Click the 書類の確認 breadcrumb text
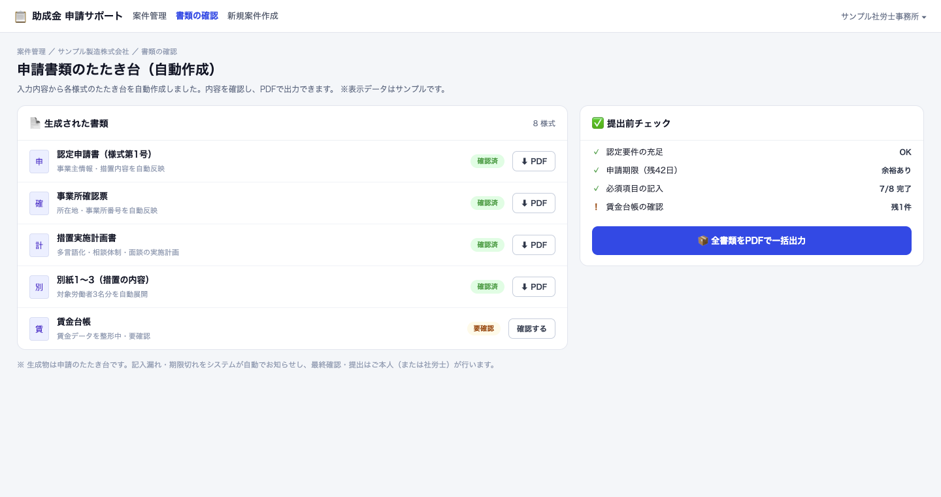Viewport: 941px width, 497px height. 159,52
